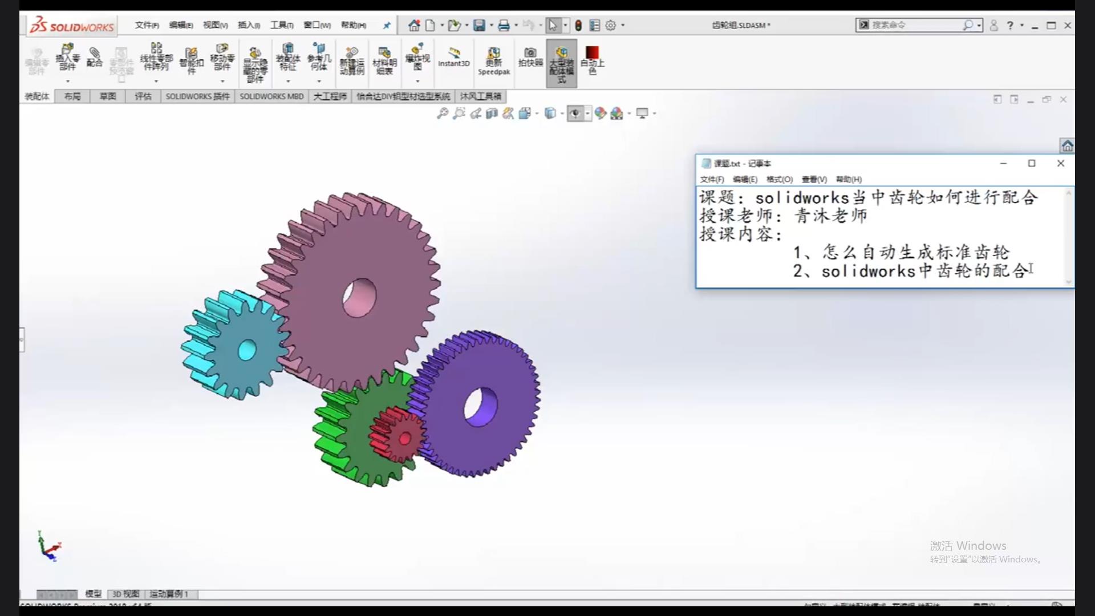Expand the Insert Components dropdown arrow

pyautogui.click(x=67, y=81)
